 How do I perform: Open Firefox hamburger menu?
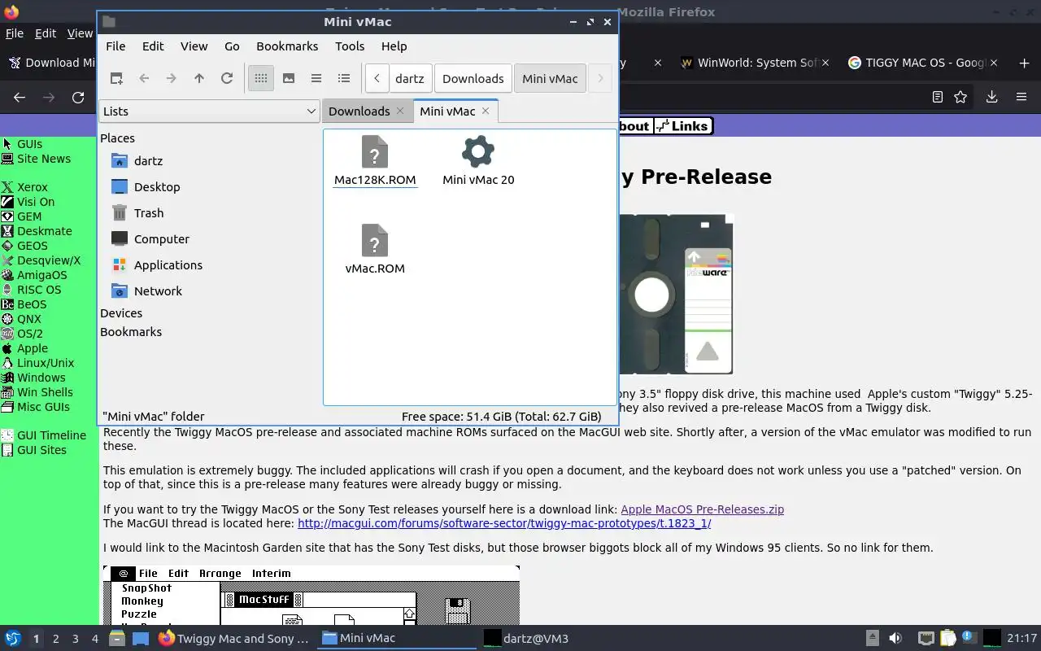click(x=1021, y=97)
